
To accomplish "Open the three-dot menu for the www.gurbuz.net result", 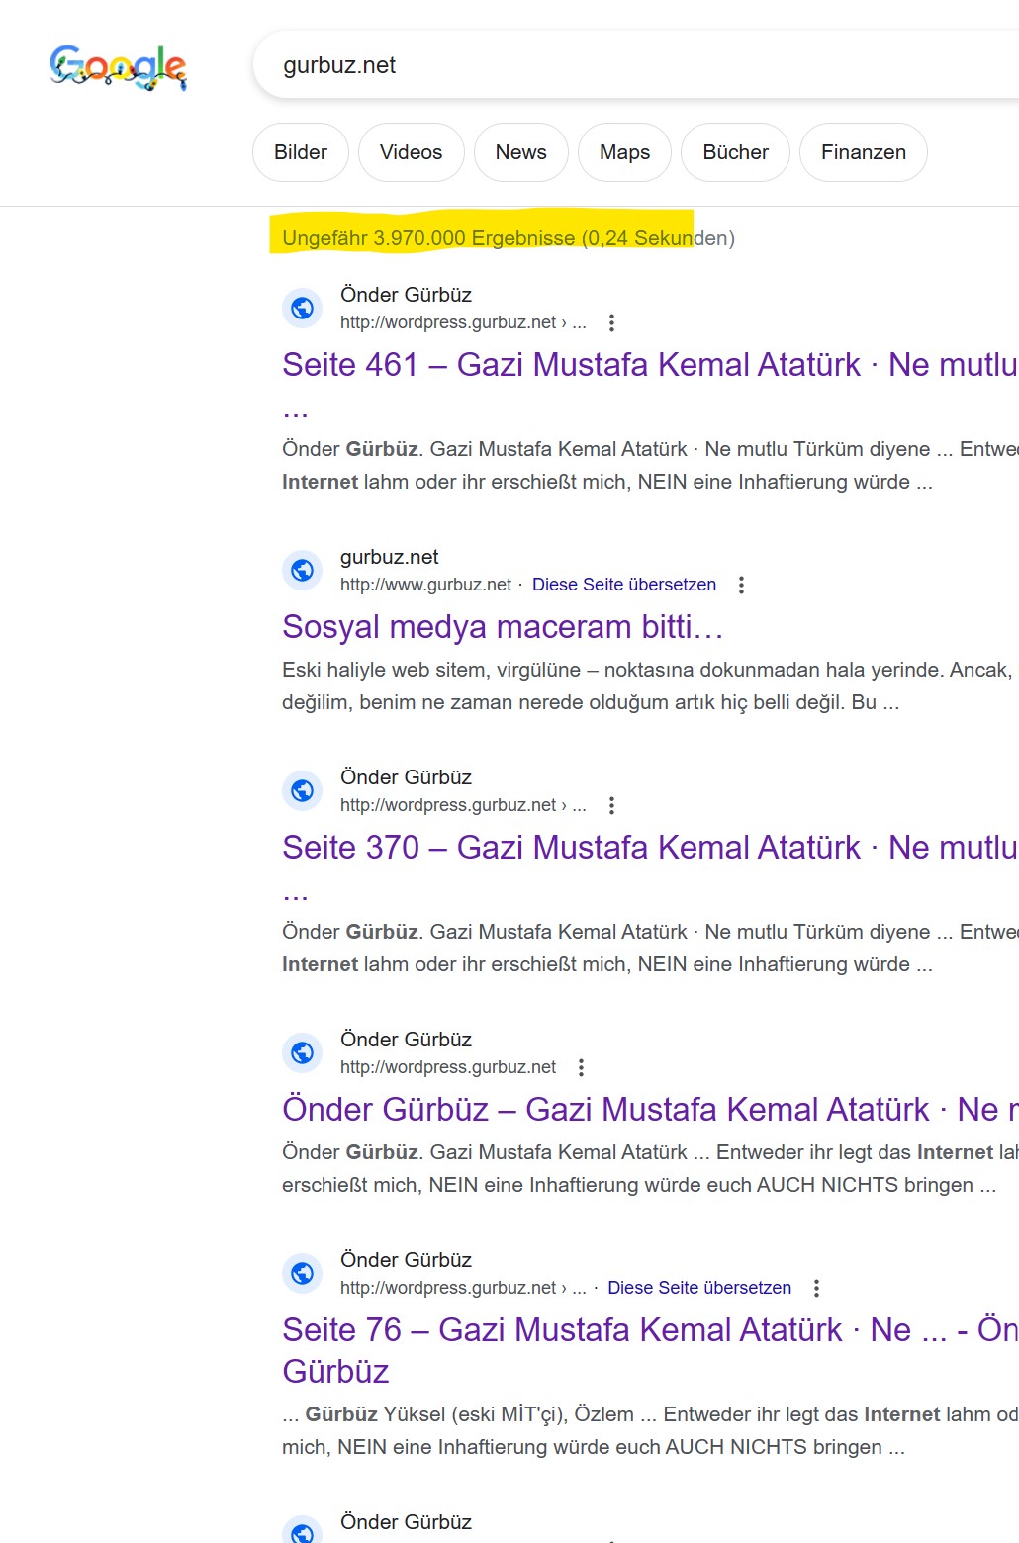I will pos(741,585).
